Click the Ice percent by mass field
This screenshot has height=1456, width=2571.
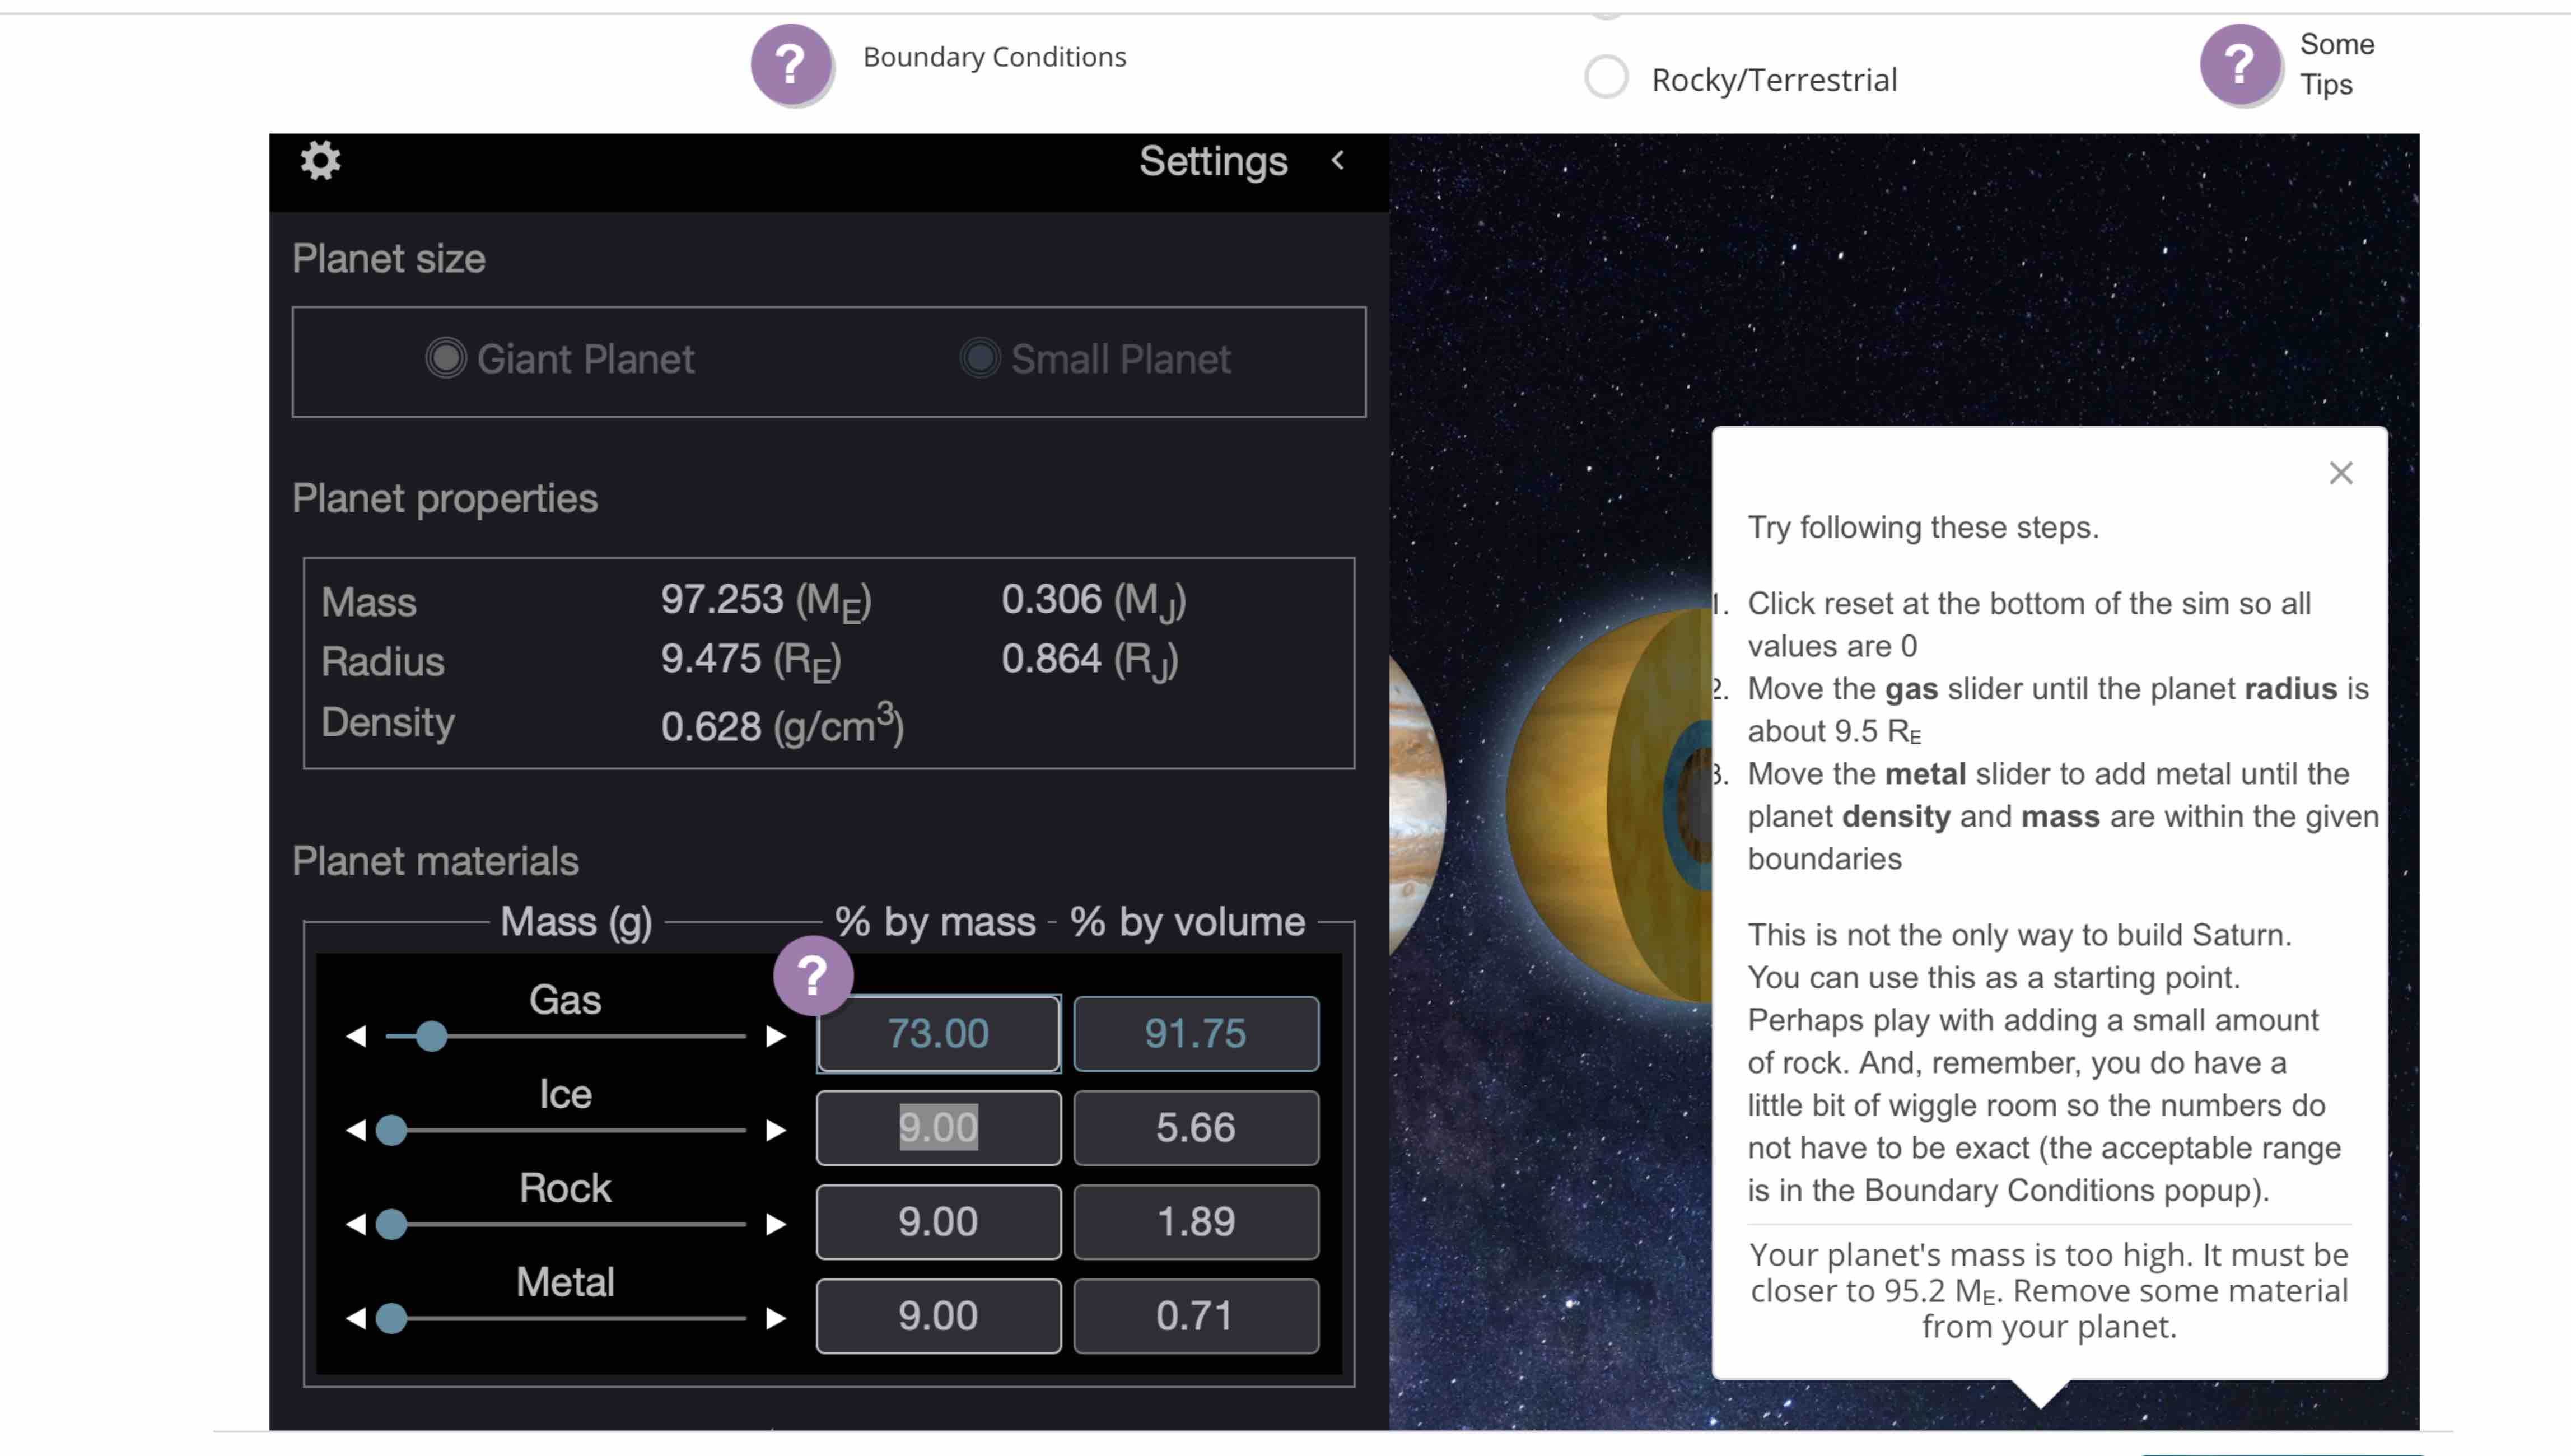click(x=938, y=1128)
